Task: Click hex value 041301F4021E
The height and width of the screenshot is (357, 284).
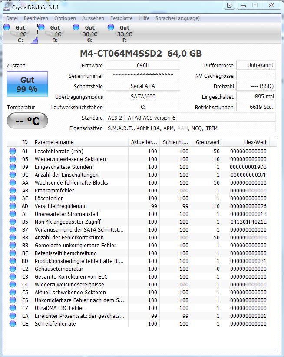Action: tap(248, 222)
